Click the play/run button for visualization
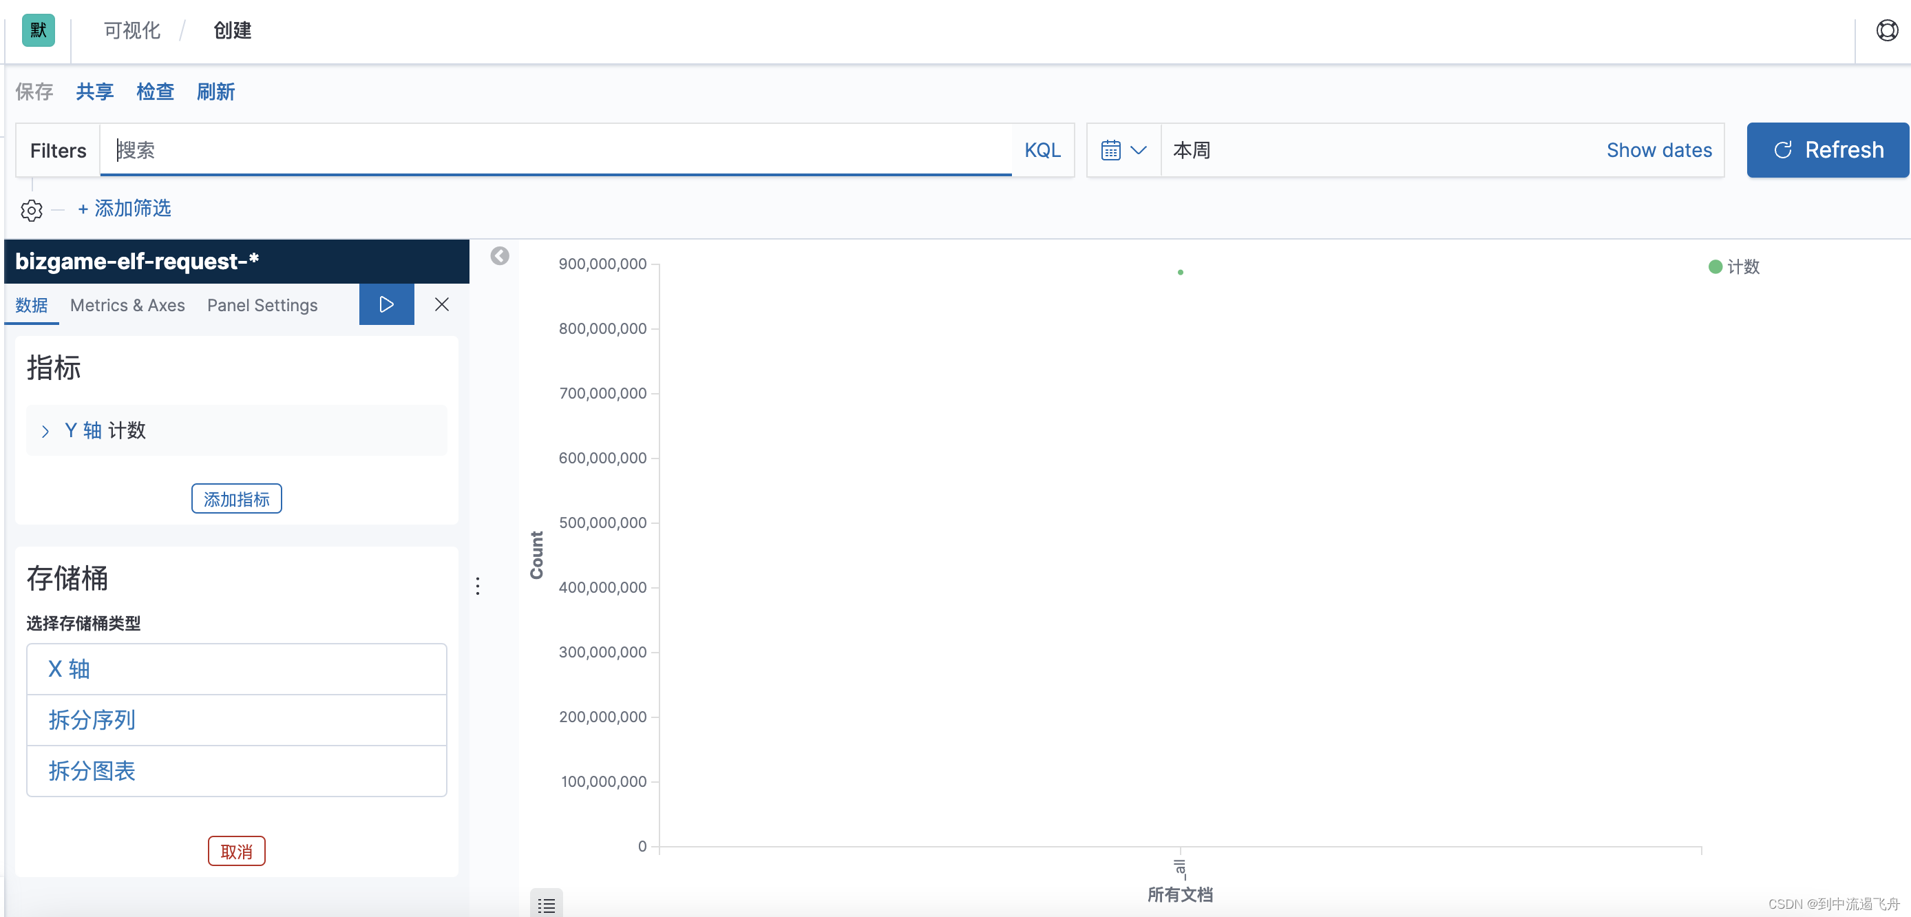The image size is (1911, 917). click(x=386, y=304)
